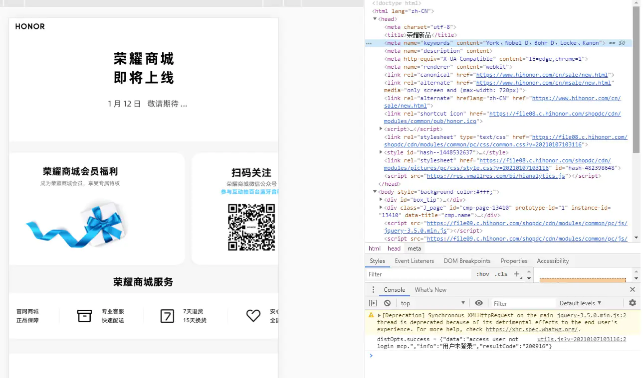This screenshot has height=378, width=643.
Task: Expand the Deprecation warning message
Action: [x=380, y=315]
